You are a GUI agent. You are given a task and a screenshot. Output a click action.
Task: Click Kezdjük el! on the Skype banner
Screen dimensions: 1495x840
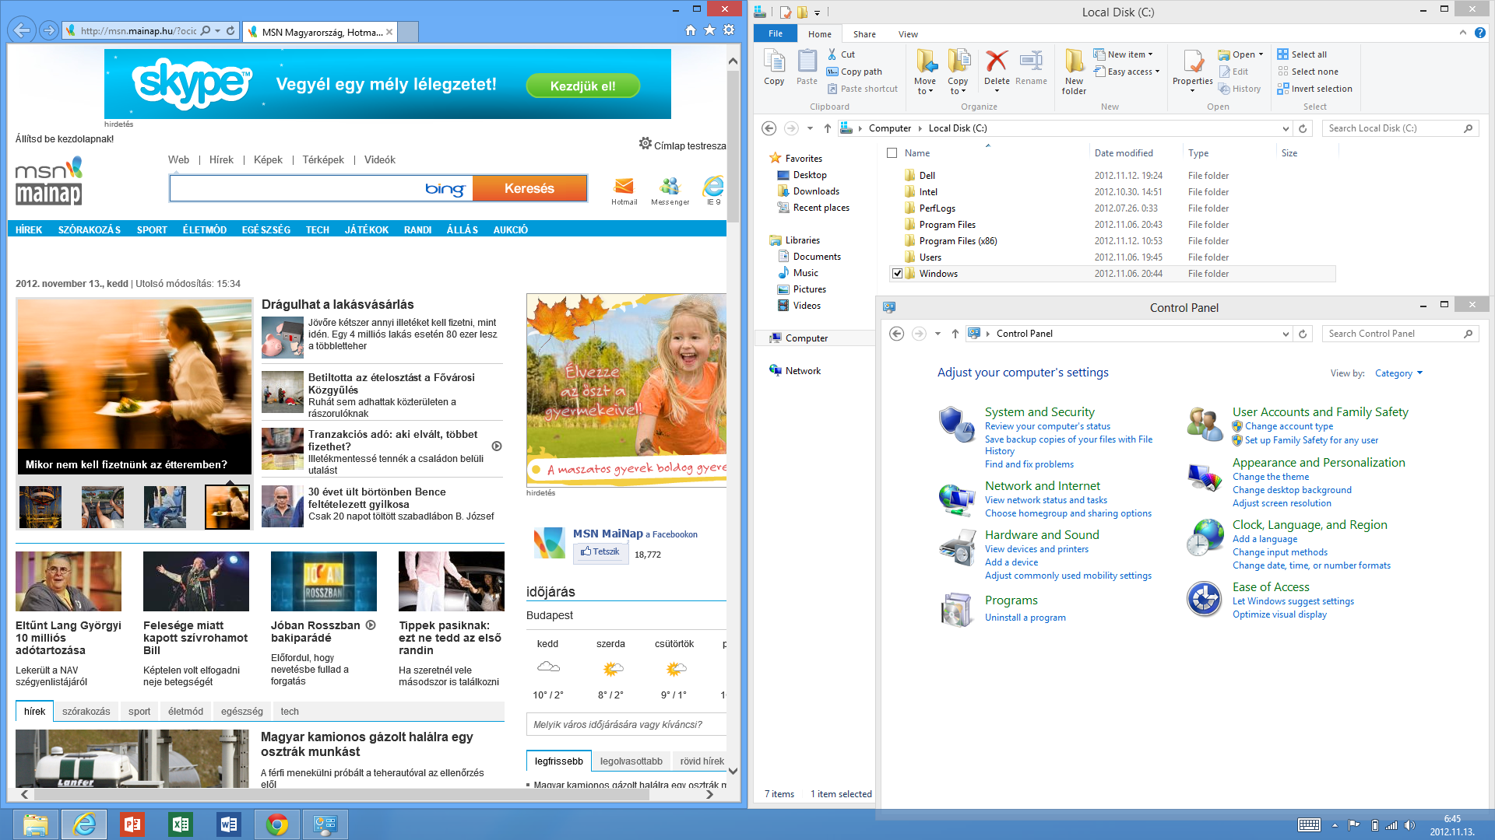(582, 86)
